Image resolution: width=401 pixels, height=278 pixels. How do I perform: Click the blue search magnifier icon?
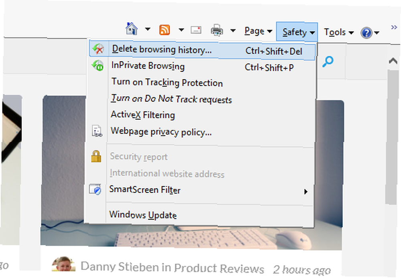tap(328, 61)
